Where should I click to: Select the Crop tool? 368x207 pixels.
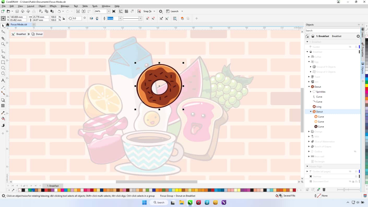(x=3, y=38)
